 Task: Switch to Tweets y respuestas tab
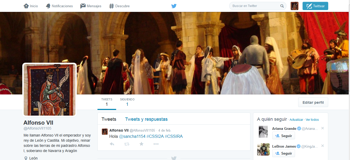click(146, 119)
